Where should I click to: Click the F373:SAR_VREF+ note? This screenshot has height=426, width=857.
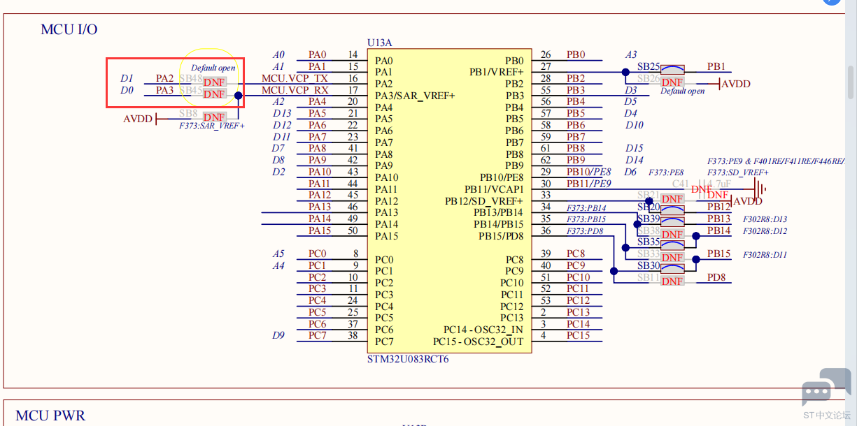pyautogui.click(x=211, y=126)
